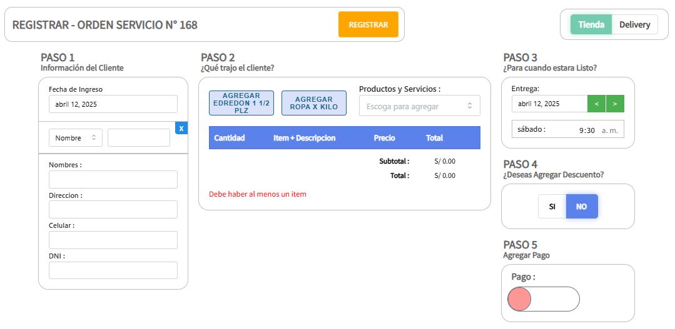
Task: Click the orange REGISTRAR button
Action: click(x=368, y=25)
